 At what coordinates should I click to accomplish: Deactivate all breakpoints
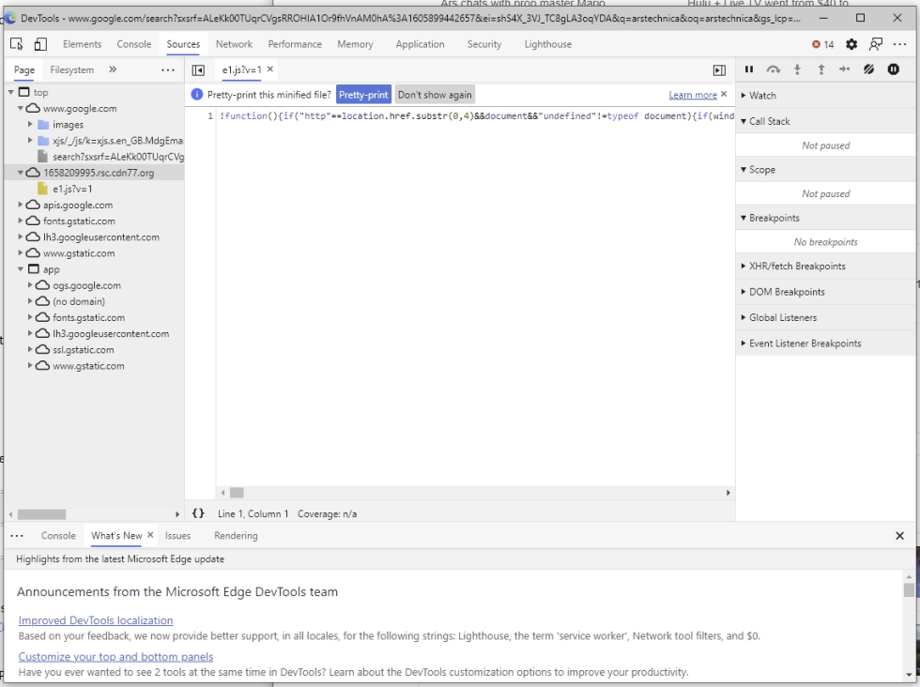[x=869, y=69]
